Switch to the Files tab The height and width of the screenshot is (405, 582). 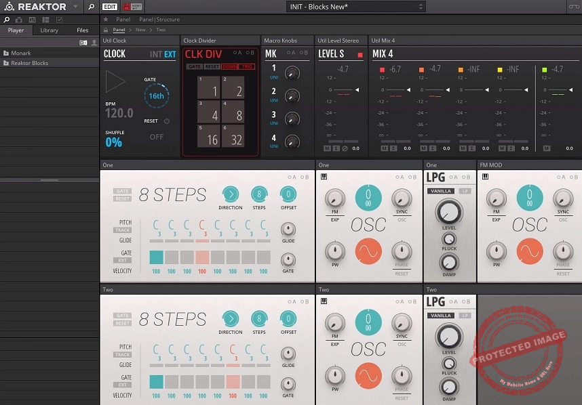[x=82, y=30]
